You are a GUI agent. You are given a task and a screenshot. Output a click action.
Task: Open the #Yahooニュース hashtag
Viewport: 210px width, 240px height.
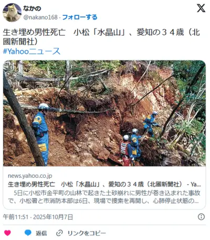(31, 51)
